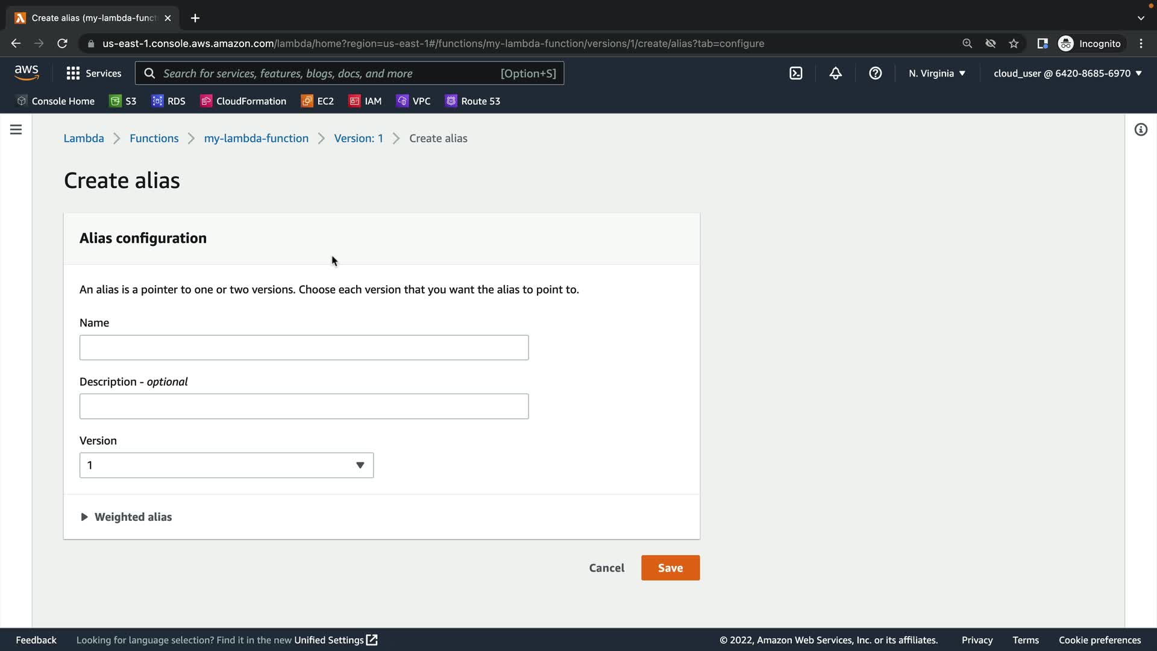This screenshot has width=1157, height=651.
Task: Select the Create alias browser tab
Action: [93, 18]
